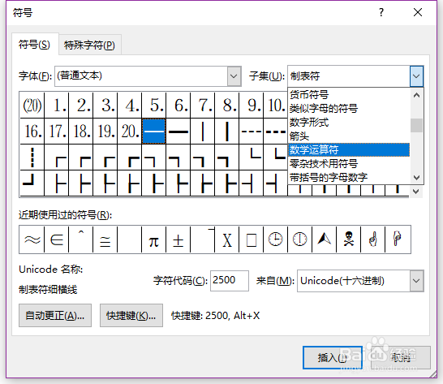Open the font (普通文本) dropdown
This screenshot has width=443, height=384.
[234, 76]
